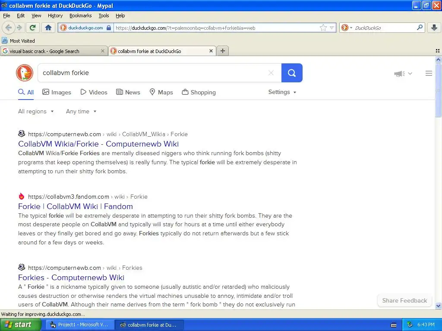Open the Any time filter dropdown
This screenshot has height=331, width=442.
pyautogui.click(x=81, y=112)
